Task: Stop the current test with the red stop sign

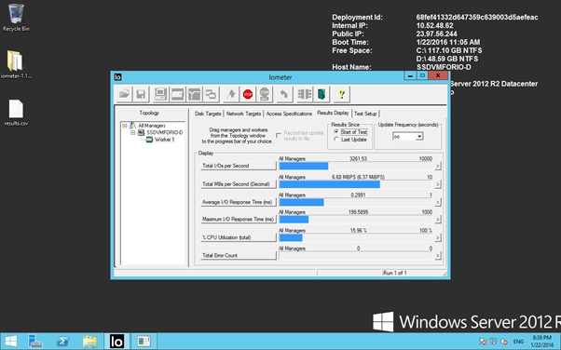Action: pyautogui.click(x=248, y=94)
